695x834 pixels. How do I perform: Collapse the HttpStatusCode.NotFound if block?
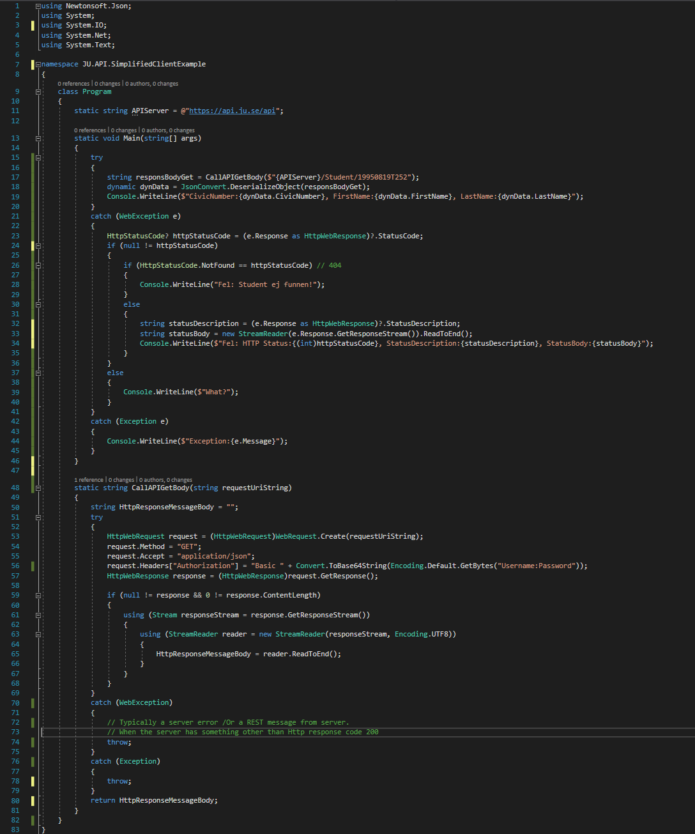coord(38,265)
